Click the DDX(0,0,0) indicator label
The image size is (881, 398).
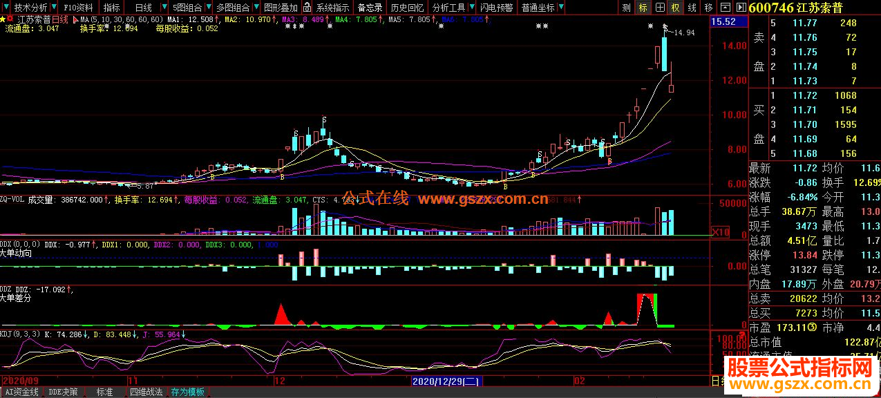[x=21, y=245]
